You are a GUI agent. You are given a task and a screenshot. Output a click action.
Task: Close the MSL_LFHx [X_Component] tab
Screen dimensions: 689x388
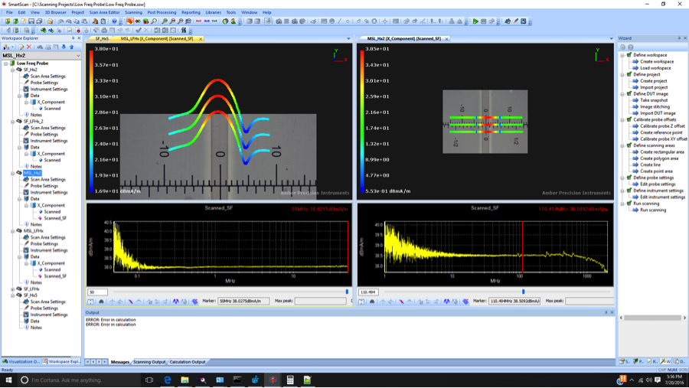click(201, 39)
